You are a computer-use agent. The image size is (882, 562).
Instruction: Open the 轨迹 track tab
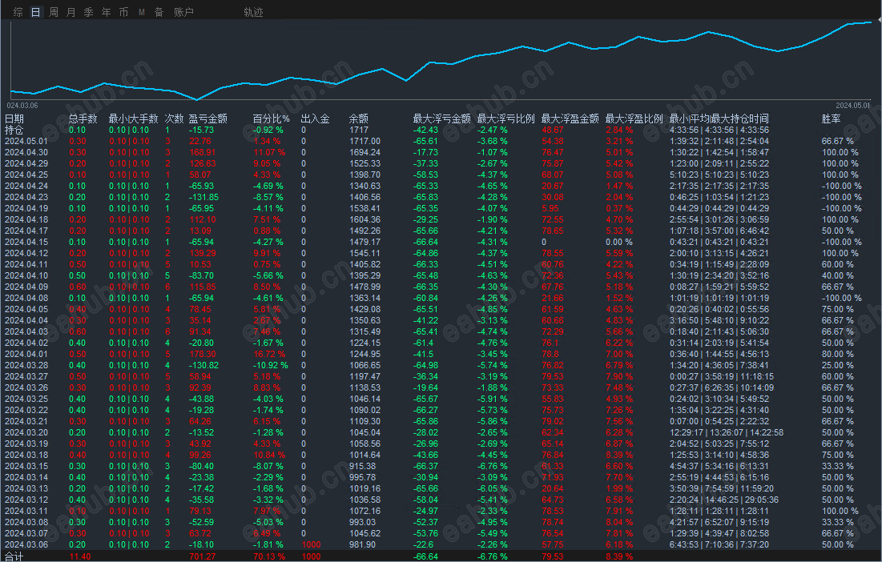[253, 12]
